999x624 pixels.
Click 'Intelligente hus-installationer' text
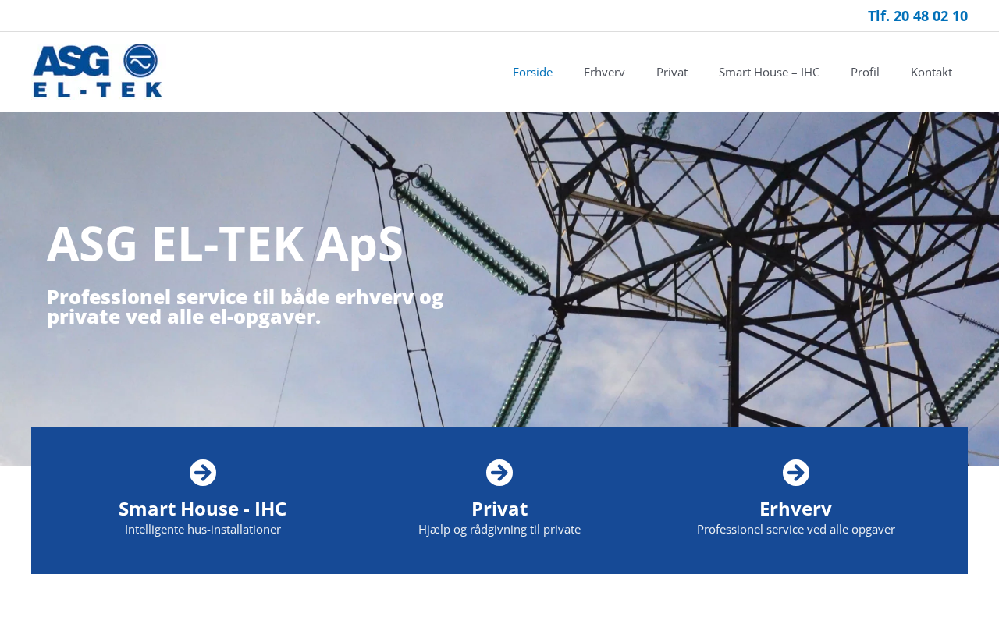(x=203, y=529)
